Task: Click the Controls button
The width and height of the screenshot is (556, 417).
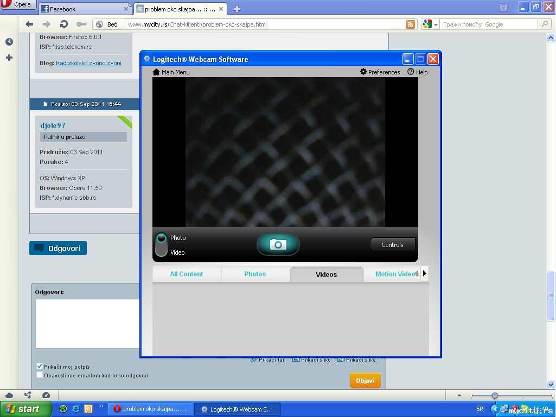Action: [x=392, y=244]
